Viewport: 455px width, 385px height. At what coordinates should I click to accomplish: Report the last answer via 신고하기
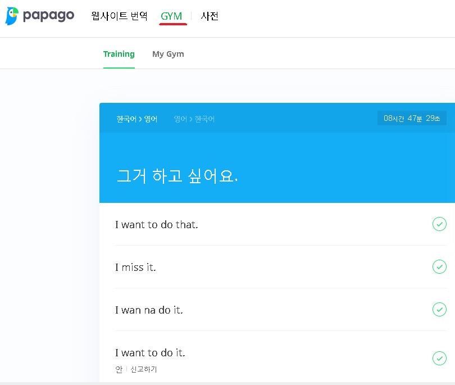(x=143, y=369)
